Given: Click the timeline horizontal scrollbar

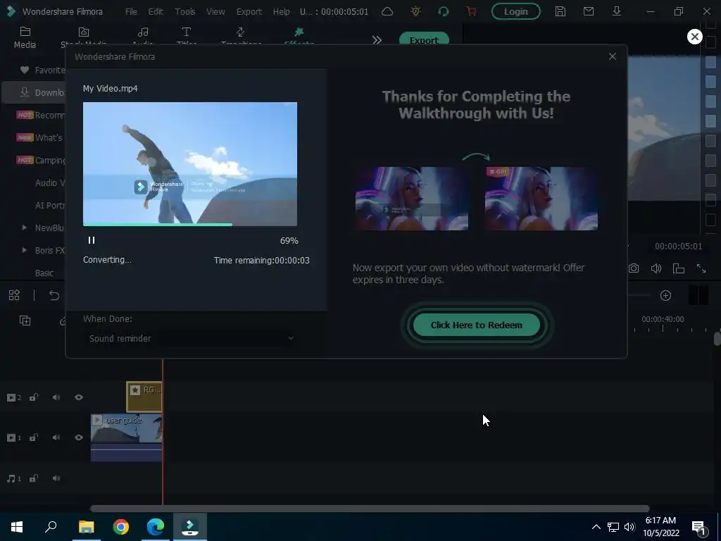Looking at the screenshot, I should pos(370,509).
